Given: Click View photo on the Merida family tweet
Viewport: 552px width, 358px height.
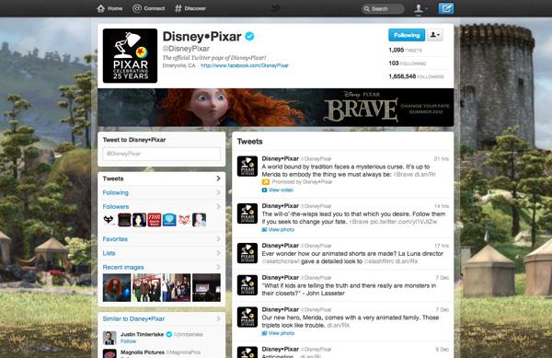Looking at the screenshot, I should [x=278, y=333].
